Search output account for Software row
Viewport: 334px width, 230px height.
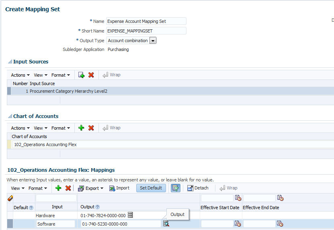point(166,224)
